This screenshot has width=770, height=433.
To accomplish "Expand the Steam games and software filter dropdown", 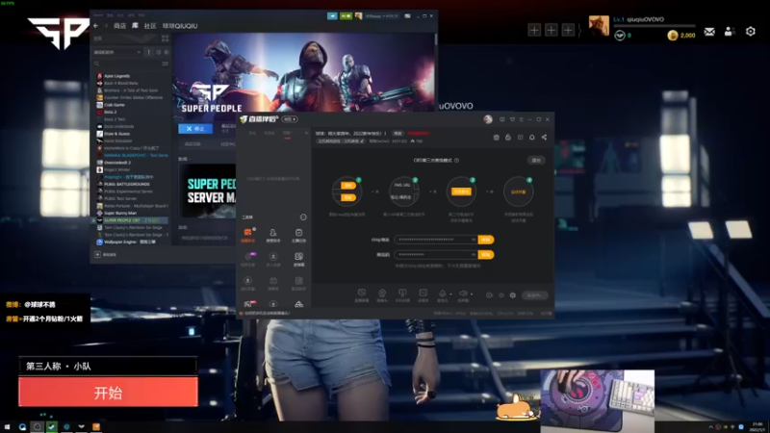I will click(x=117, y=52).
